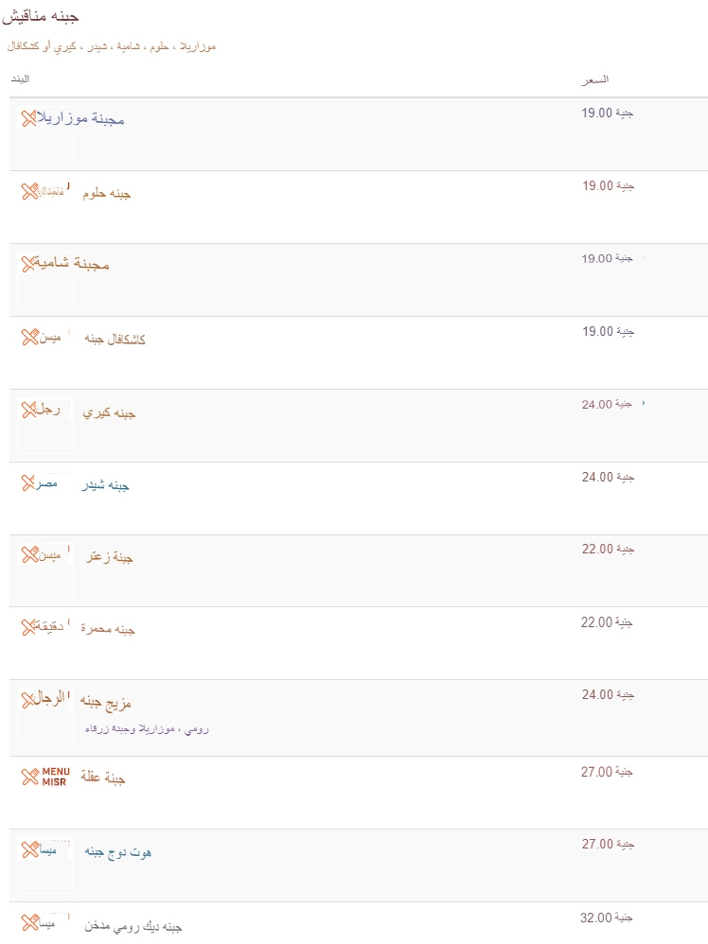Click the البند column header
Image resolution: width=708 pixels, height=944 pixels.
[x=20, y=79]
